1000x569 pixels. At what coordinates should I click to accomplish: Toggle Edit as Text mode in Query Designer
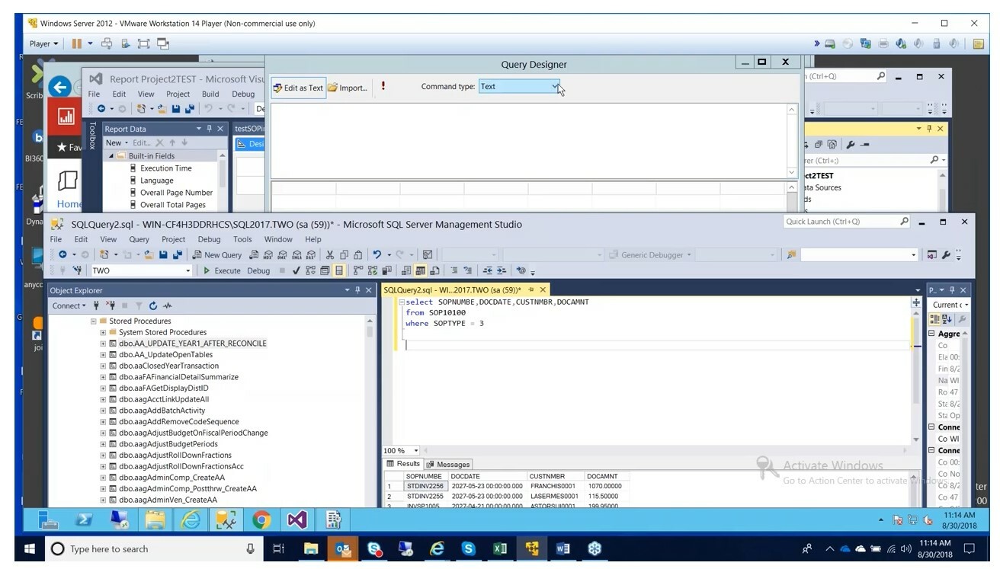(x=297, y=88)
